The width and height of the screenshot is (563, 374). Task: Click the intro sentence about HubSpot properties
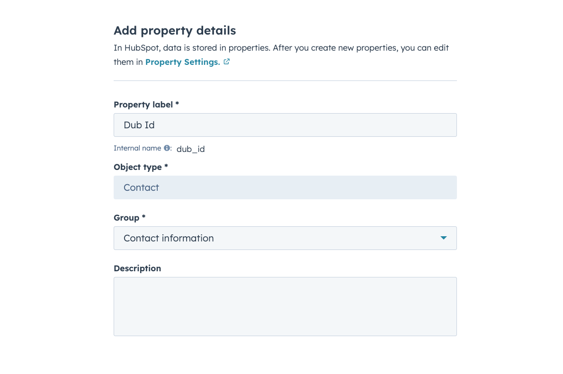click(281, 55)
